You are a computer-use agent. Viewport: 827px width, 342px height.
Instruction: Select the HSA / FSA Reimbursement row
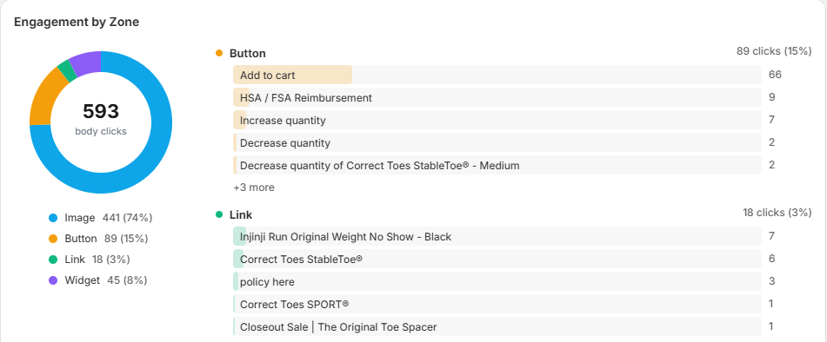[497, 97]
